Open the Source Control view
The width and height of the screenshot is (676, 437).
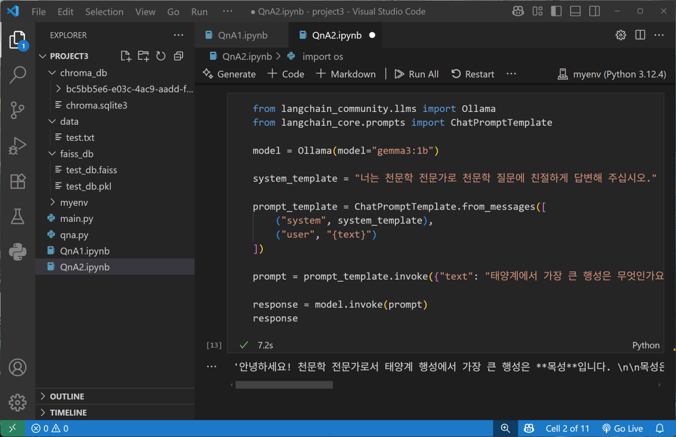coord(18,110)
